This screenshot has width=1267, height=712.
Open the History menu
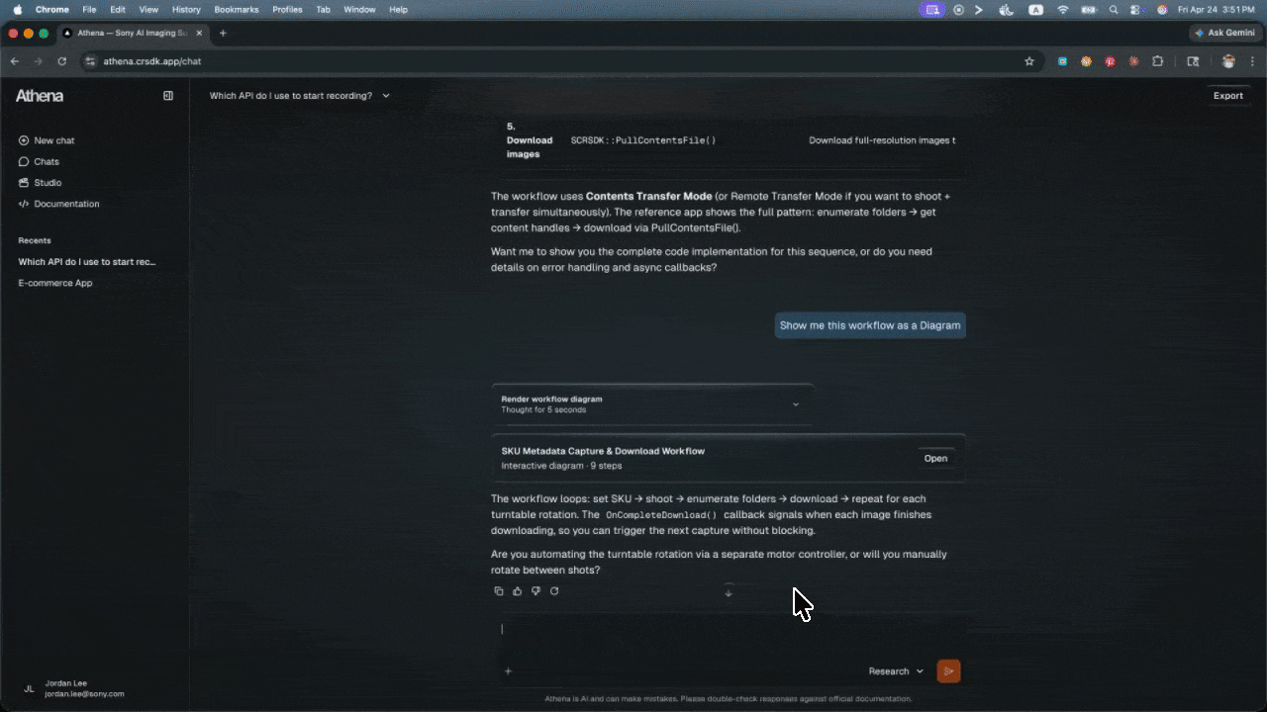pos(186,9)
